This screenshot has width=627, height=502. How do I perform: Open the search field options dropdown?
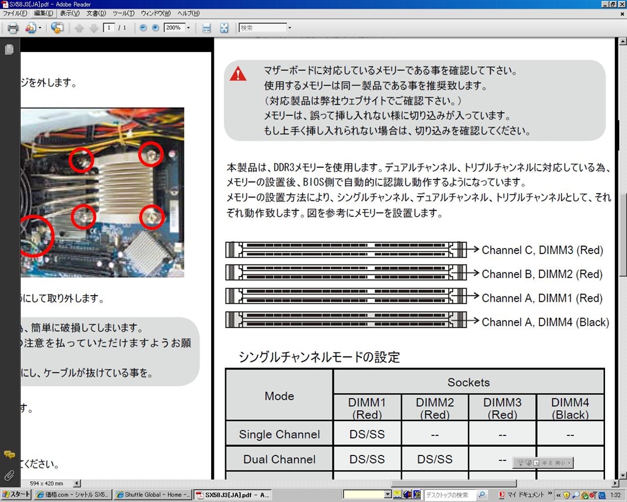click(x=290, y=28)
